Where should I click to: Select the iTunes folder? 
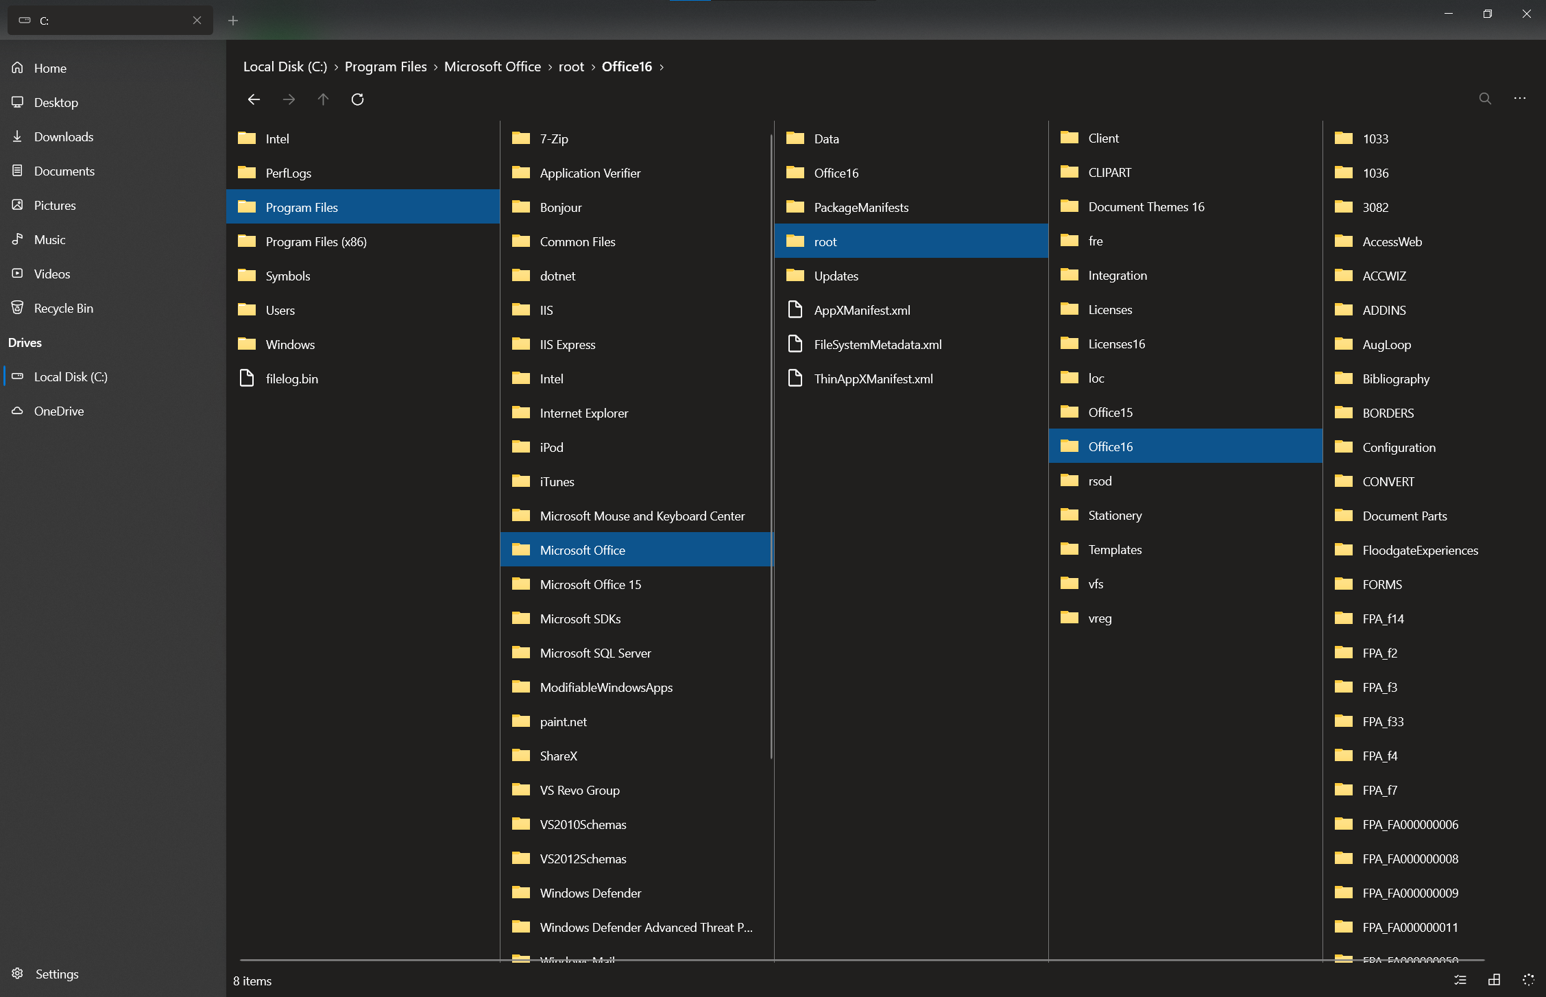tap(637, 481)
